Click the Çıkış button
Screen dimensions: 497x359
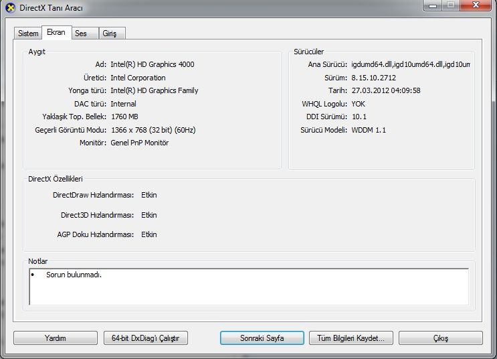(441, 338)
